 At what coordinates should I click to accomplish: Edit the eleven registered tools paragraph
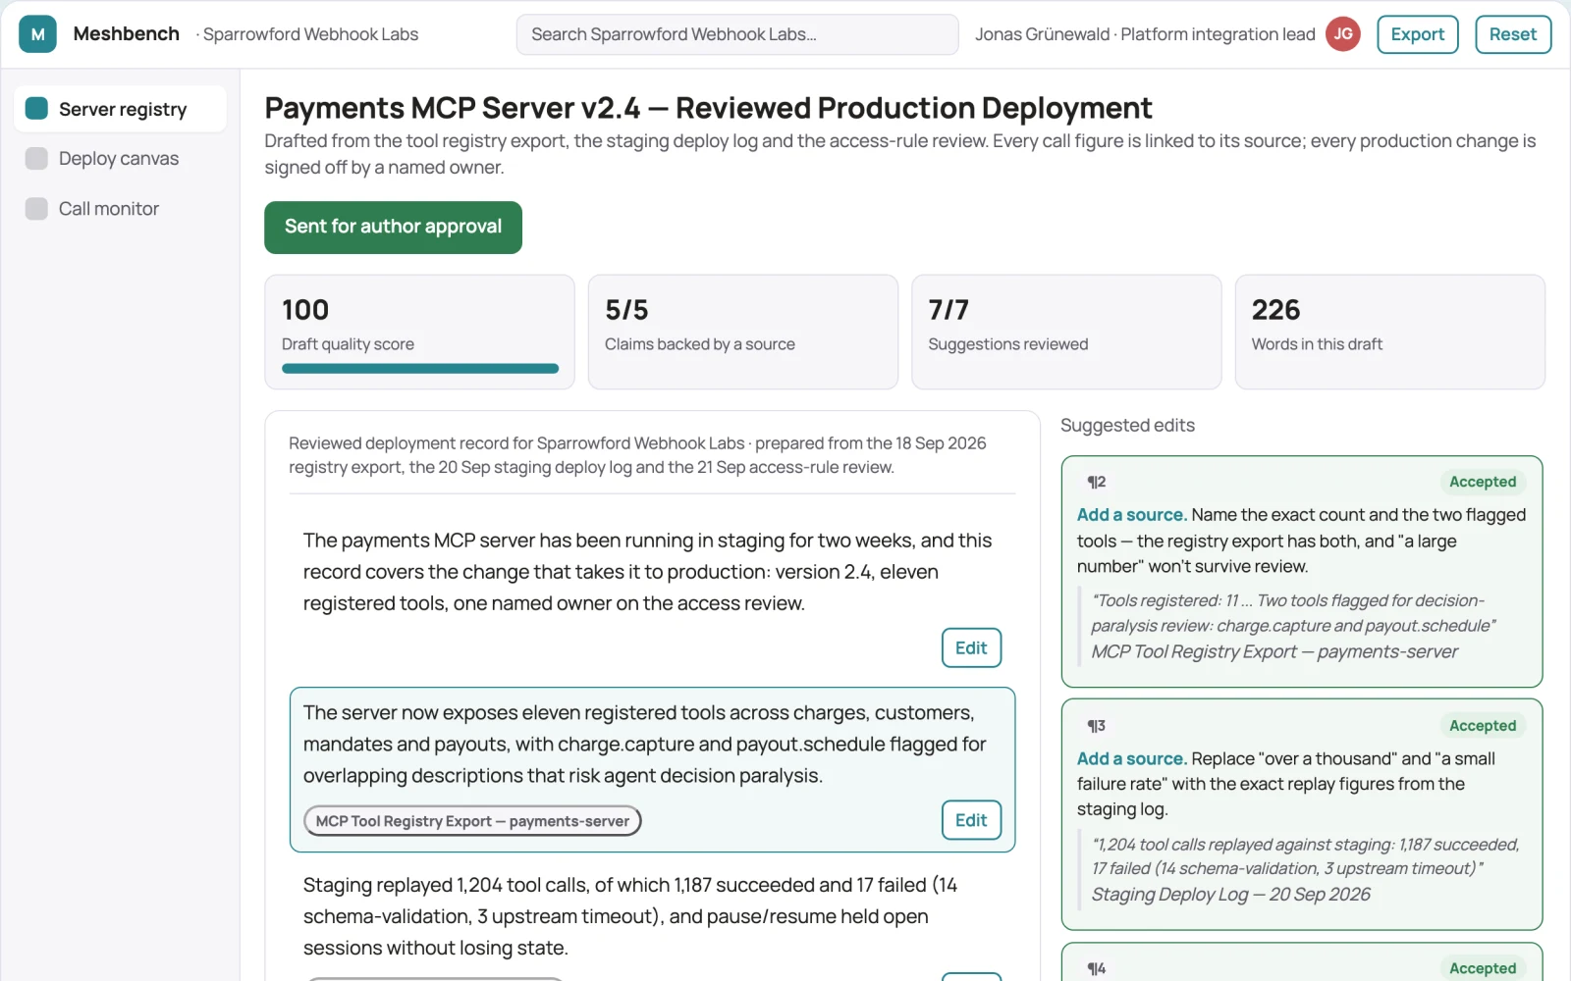click(971, 820)
